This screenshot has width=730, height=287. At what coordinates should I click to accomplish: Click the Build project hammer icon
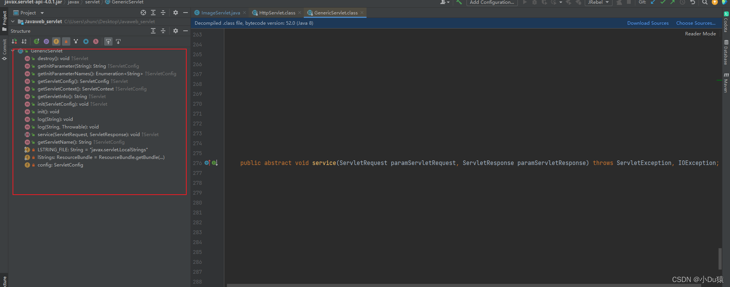click(x=459, y=2)
